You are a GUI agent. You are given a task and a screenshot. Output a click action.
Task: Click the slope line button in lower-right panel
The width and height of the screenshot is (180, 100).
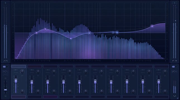(173, 72)
